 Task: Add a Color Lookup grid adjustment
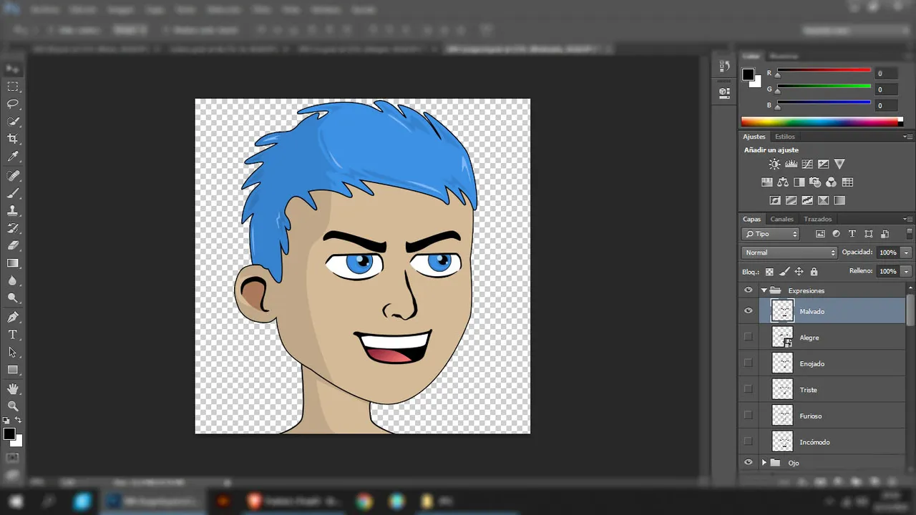(847, 182)
